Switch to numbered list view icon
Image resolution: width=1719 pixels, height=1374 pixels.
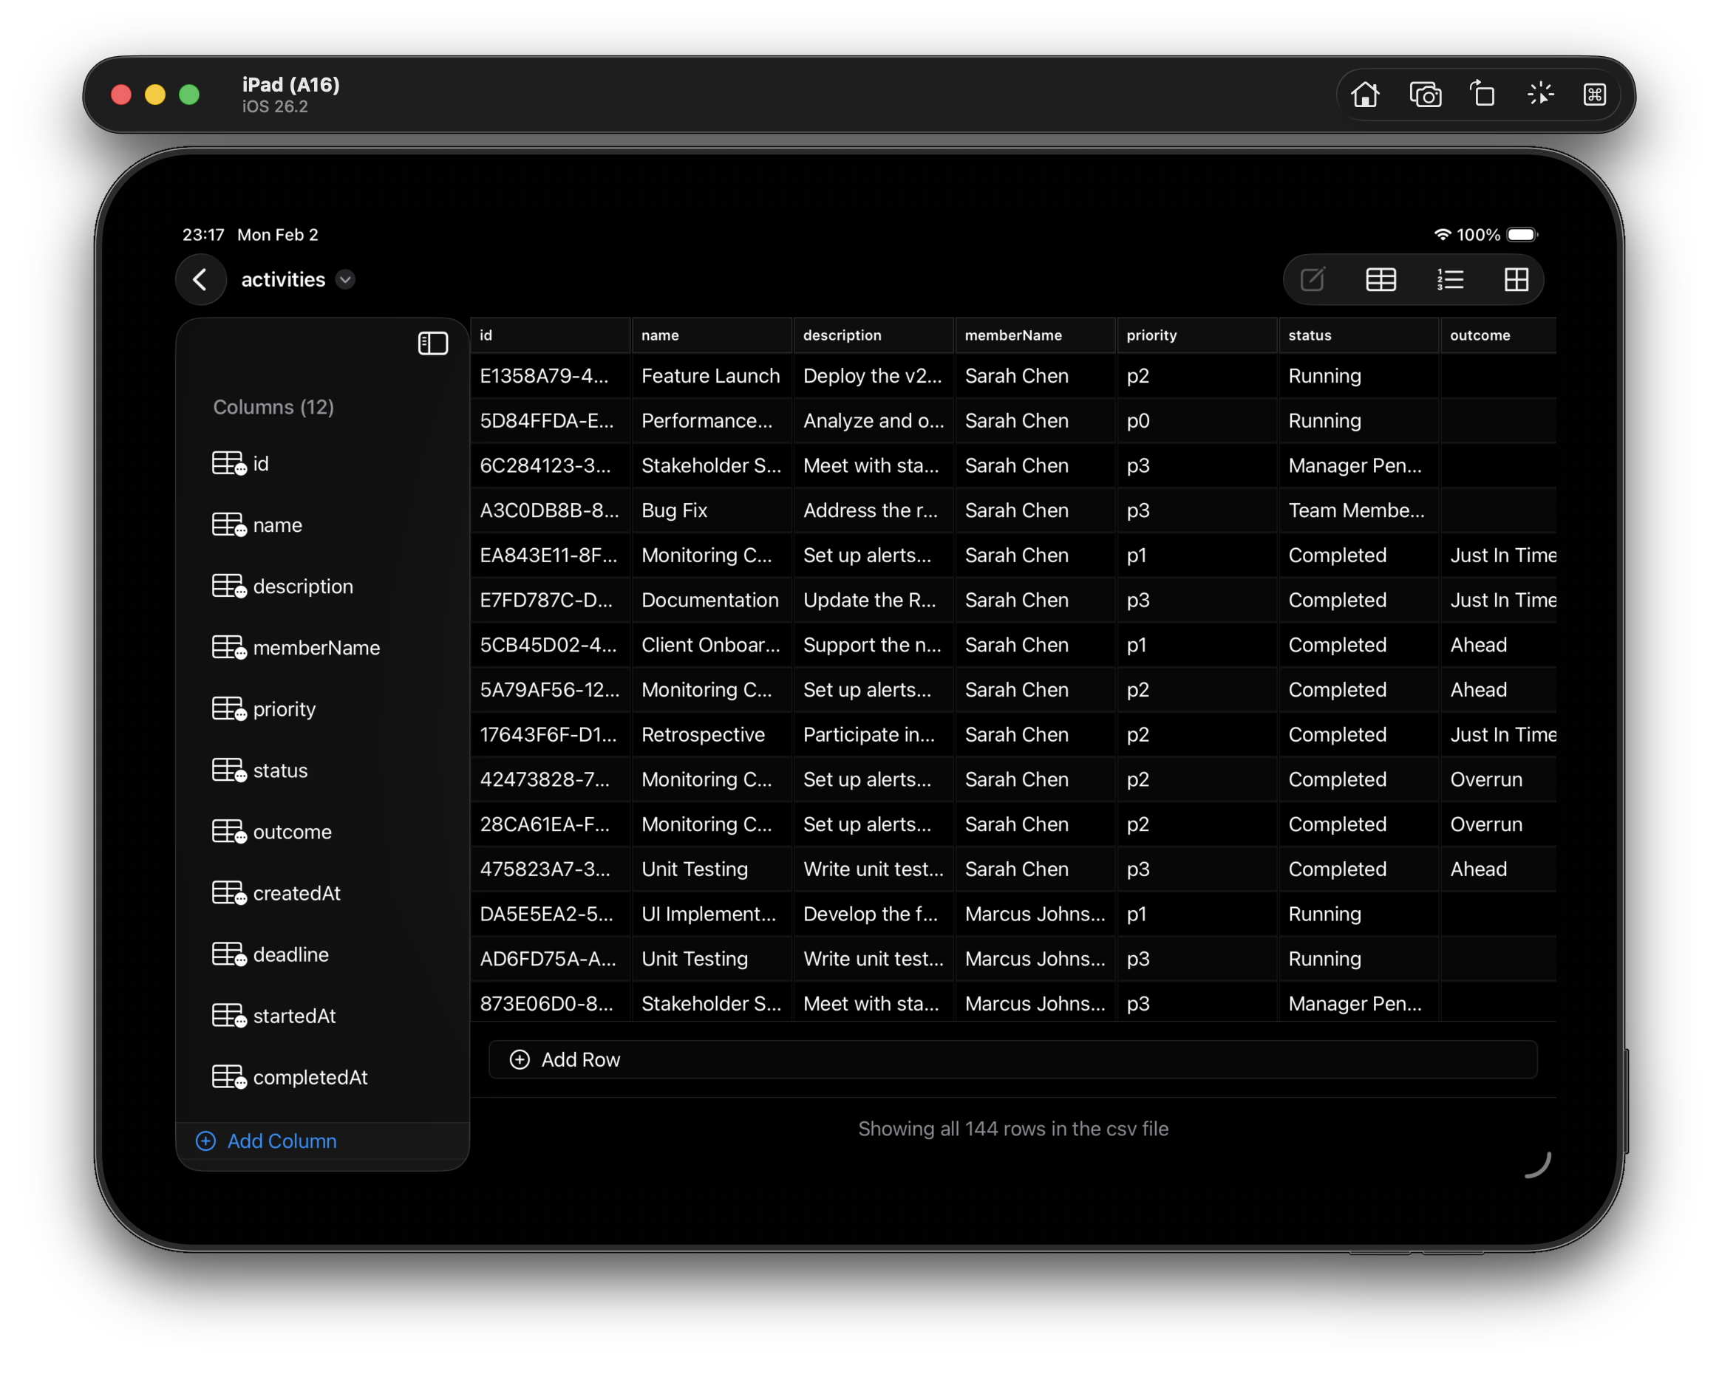(1449, 280)
